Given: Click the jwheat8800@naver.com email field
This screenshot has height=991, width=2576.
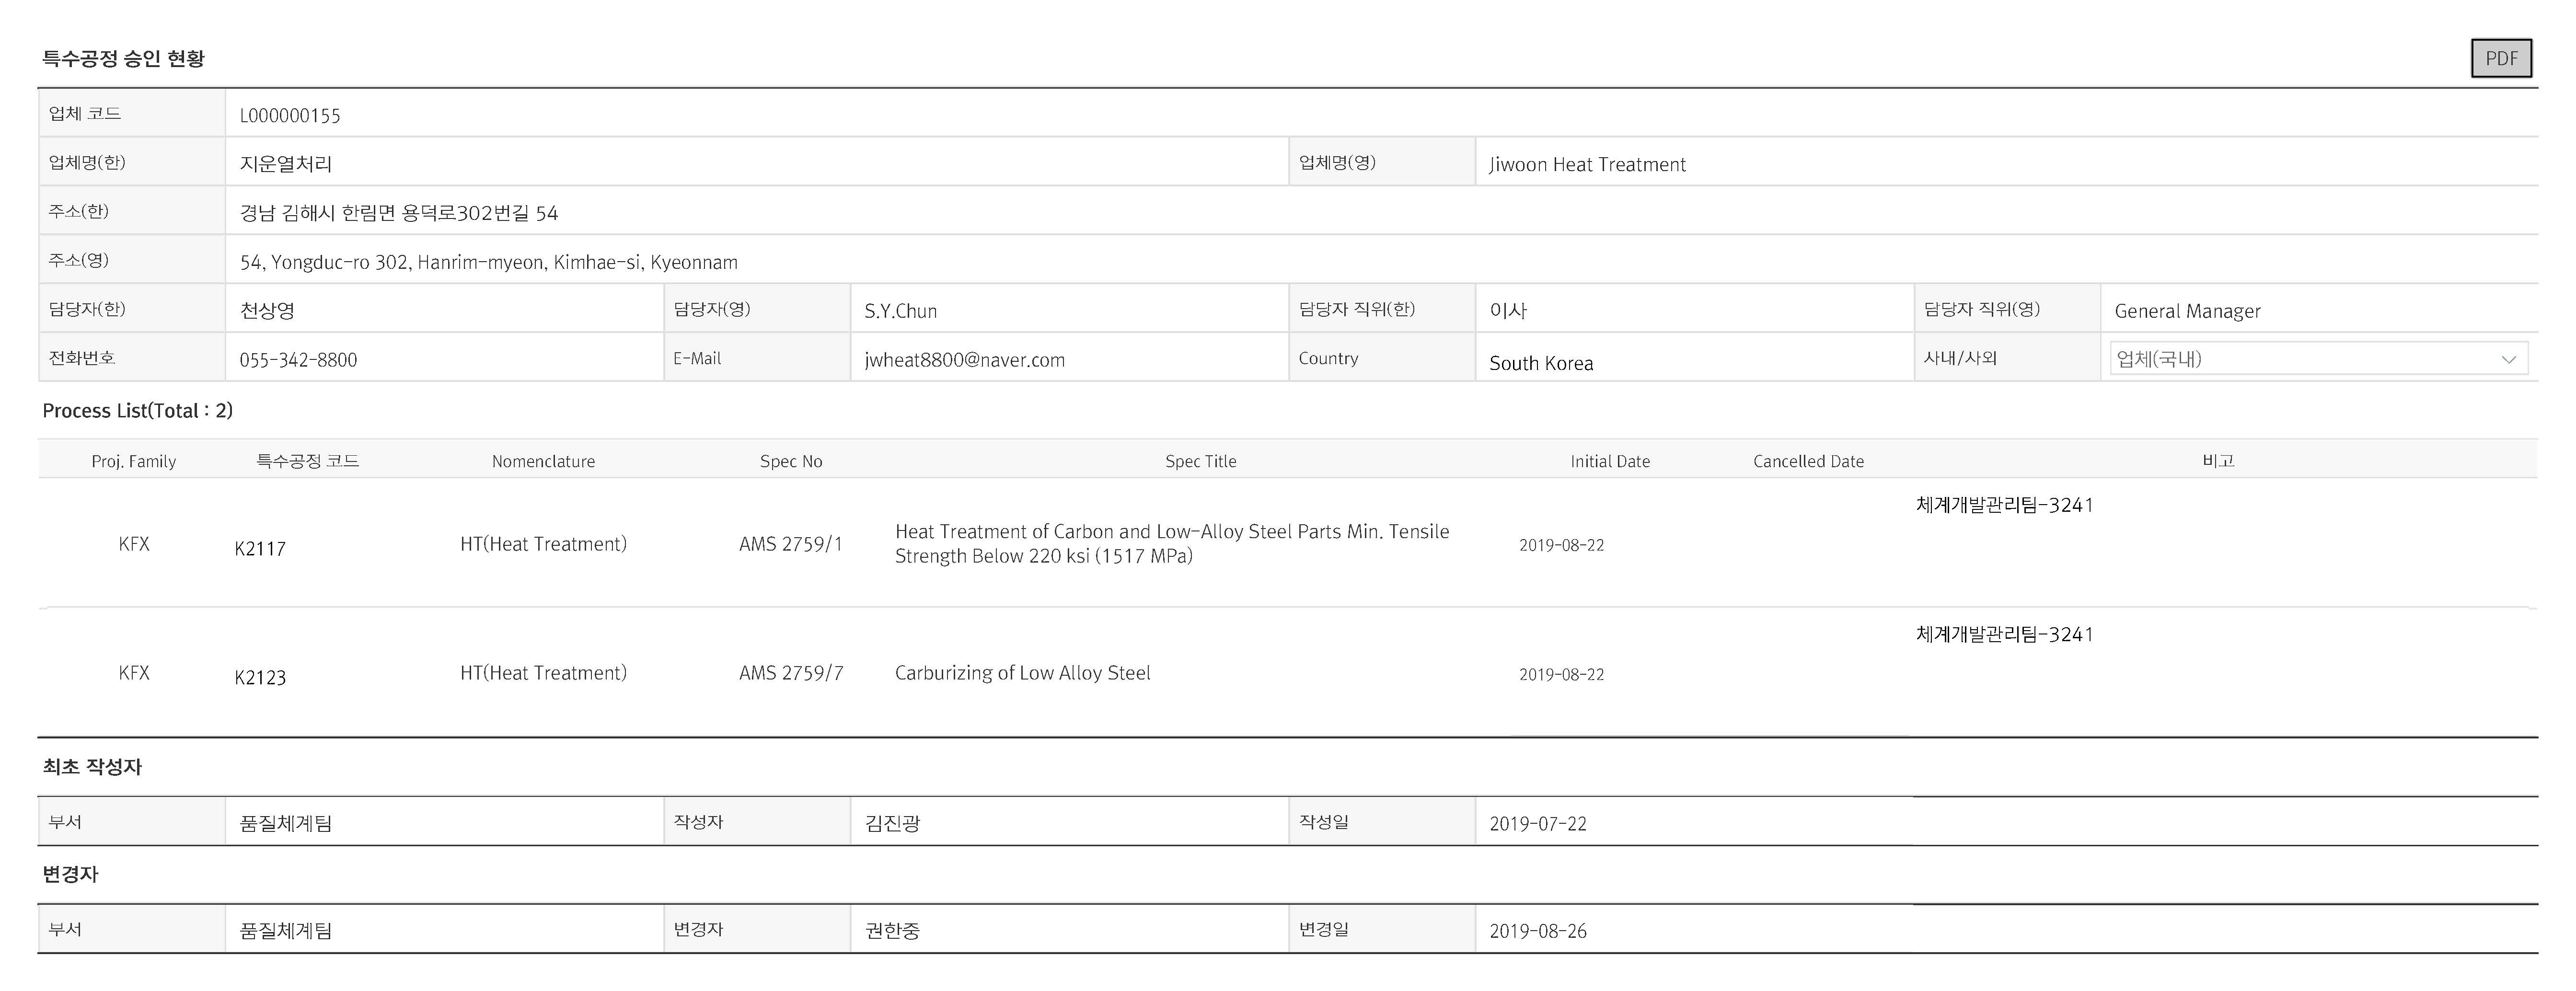Looking at the screenshot, I should pyautogui.click(x=964, y=360).
